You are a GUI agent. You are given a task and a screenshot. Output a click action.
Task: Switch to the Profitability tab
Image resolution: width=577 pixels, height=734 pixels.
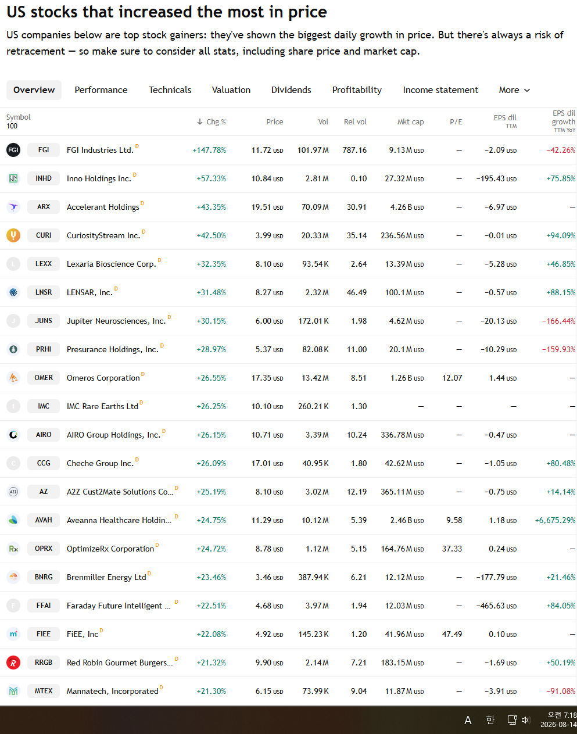click(x=357, y=90)
